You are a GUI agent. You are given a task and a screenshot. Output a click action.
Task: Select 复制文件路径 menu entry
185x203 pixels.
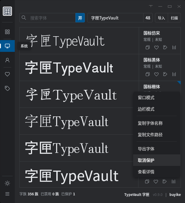pos(157,135)
